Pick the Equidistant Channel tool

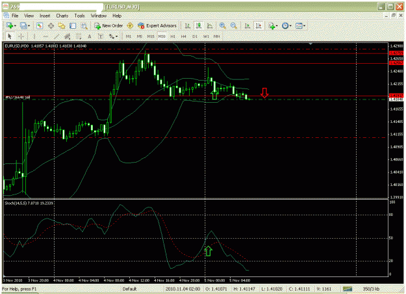click(68, 36)
